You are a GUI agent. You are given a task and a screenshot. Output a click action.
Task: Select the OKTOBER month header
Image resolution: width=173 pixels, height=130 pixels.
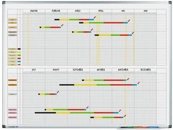(x=101, y=70)
